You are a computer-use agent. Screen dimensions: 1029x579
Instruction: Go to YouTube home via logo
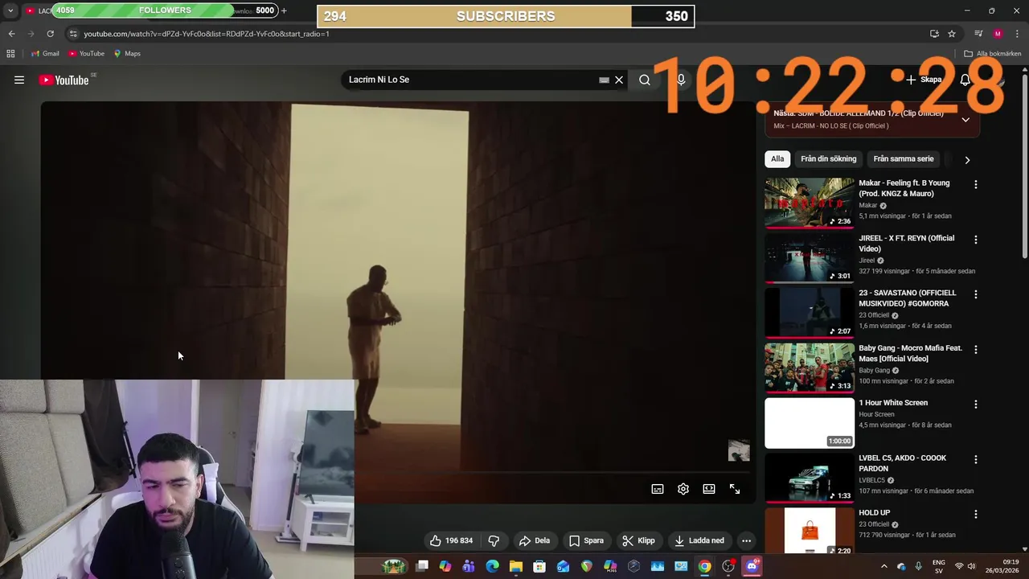[64, 80]
